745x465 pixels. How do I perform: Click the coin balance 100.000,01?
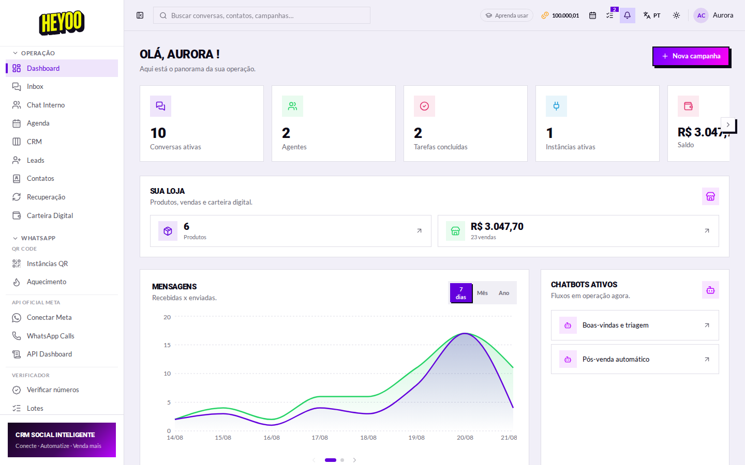560,16
